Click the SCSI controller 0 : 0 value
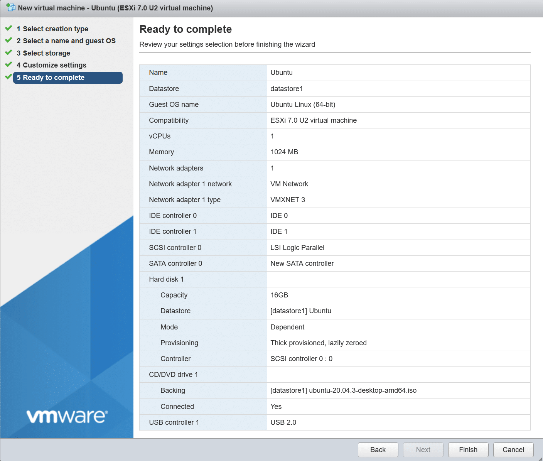Image resolution: width=543 pixels, height=461 pixels. tap(301, 359)
